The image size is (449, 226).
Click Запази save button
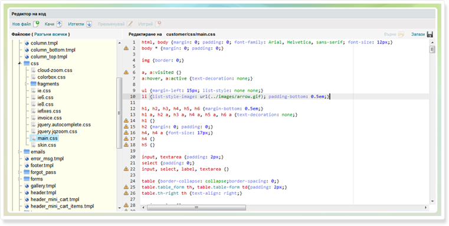[422, 34]
